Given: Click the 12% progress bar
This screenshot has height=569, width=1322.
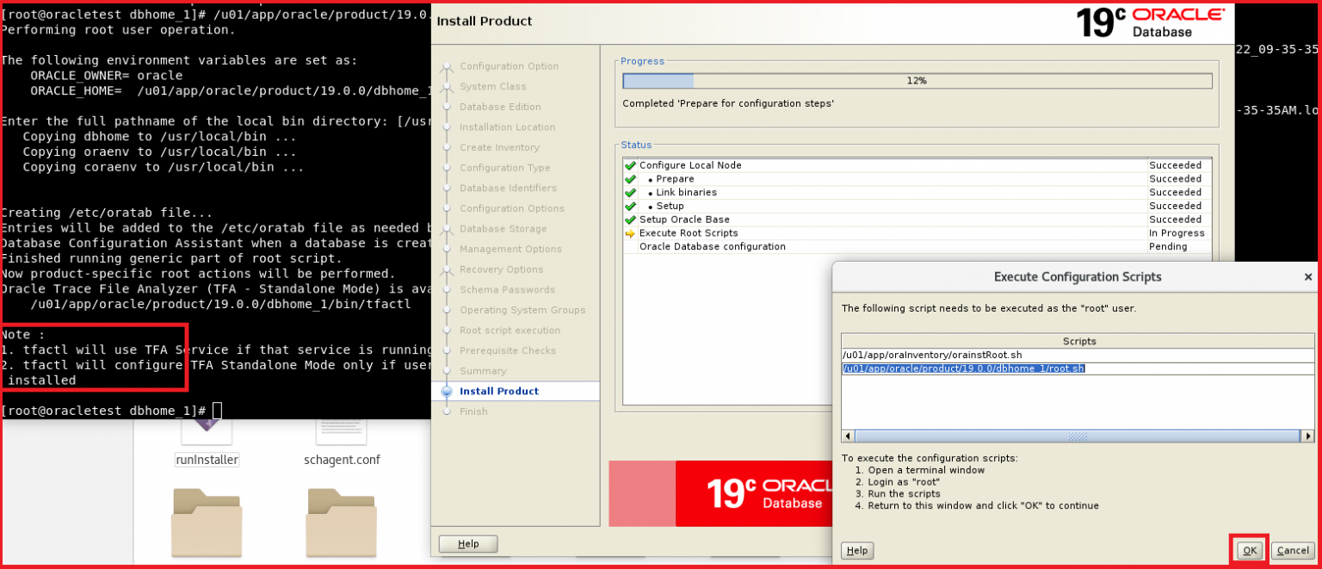Looking at the screenshot, I should click(917, 80).
